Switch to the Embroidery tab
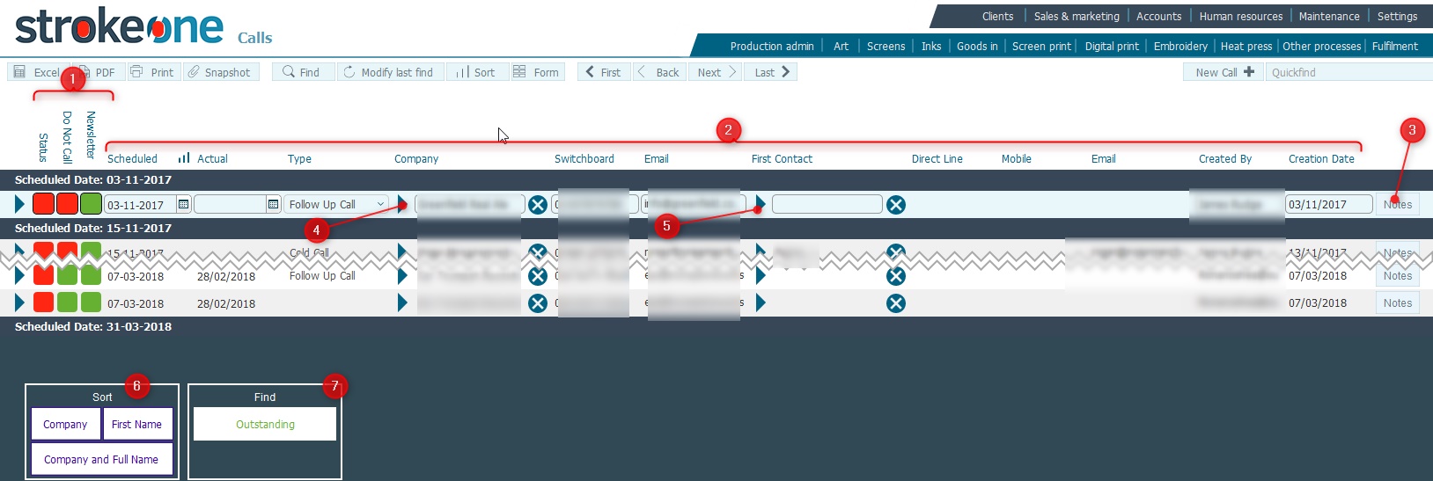The height and width of the screenshot is (481, 1433). tap(1179, 46)
